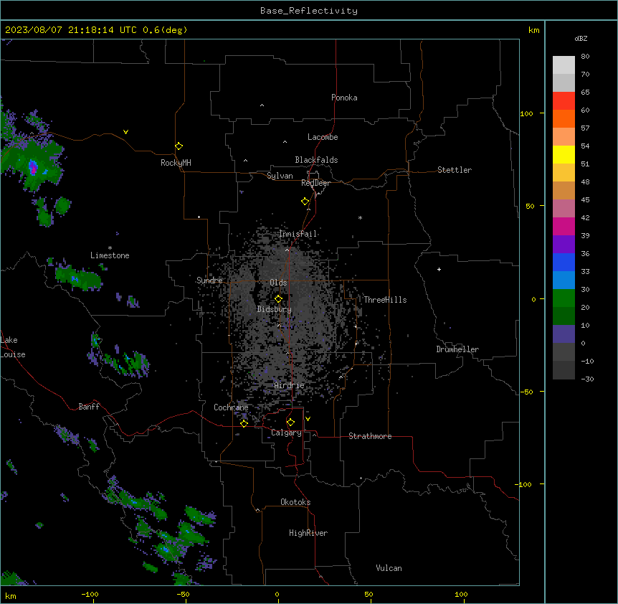
Task: Click the Olds town label
Action: point(278,283)
